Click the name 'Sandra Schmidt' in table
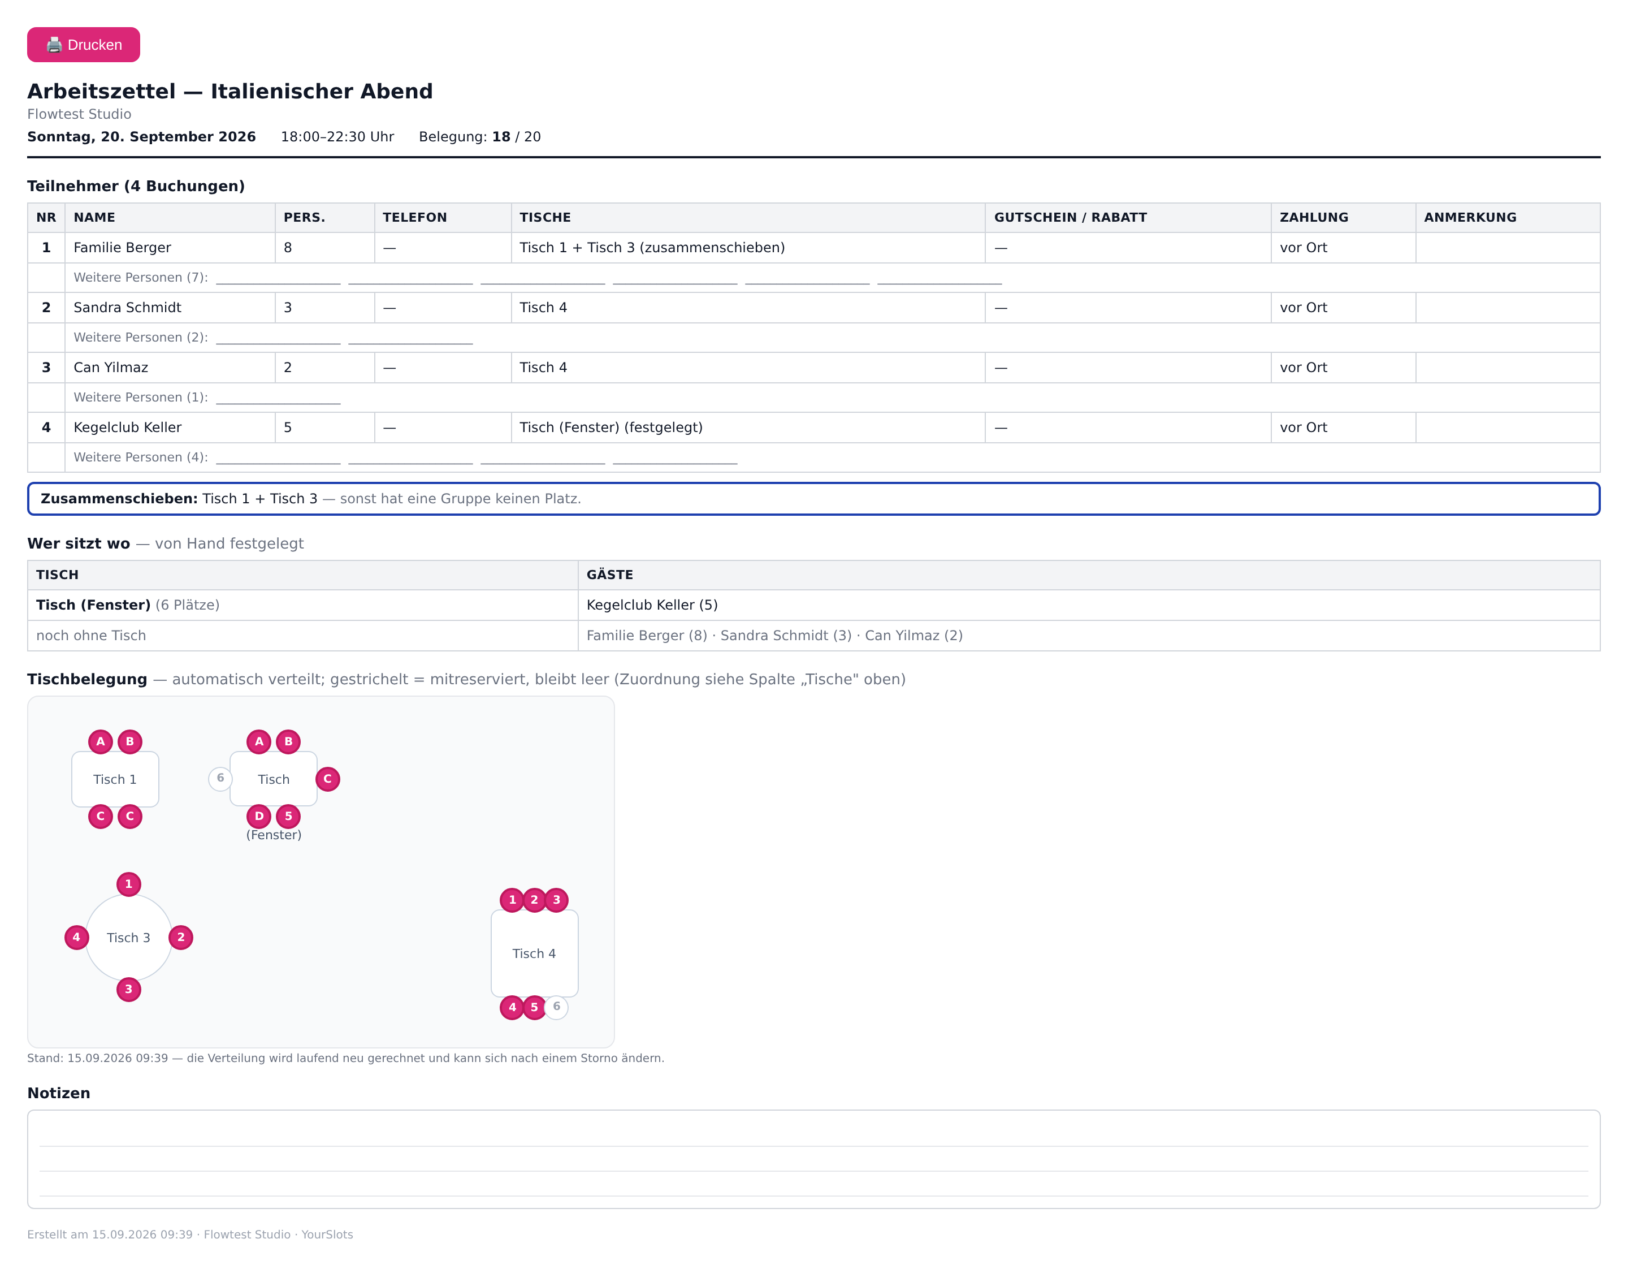The height and width of the screenshot is (1269, 1628). coord(127,307)
